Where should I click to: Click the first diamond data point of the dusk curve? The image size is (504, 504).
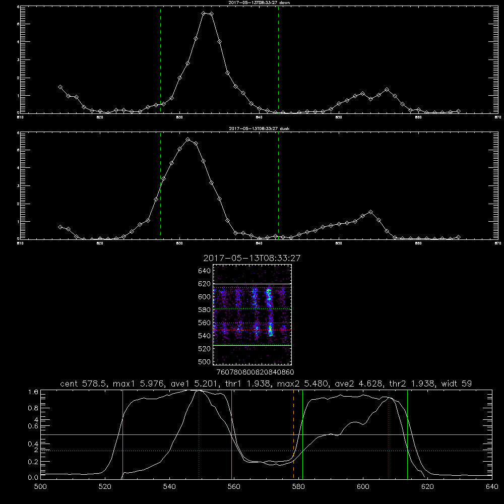pos(60,227)
